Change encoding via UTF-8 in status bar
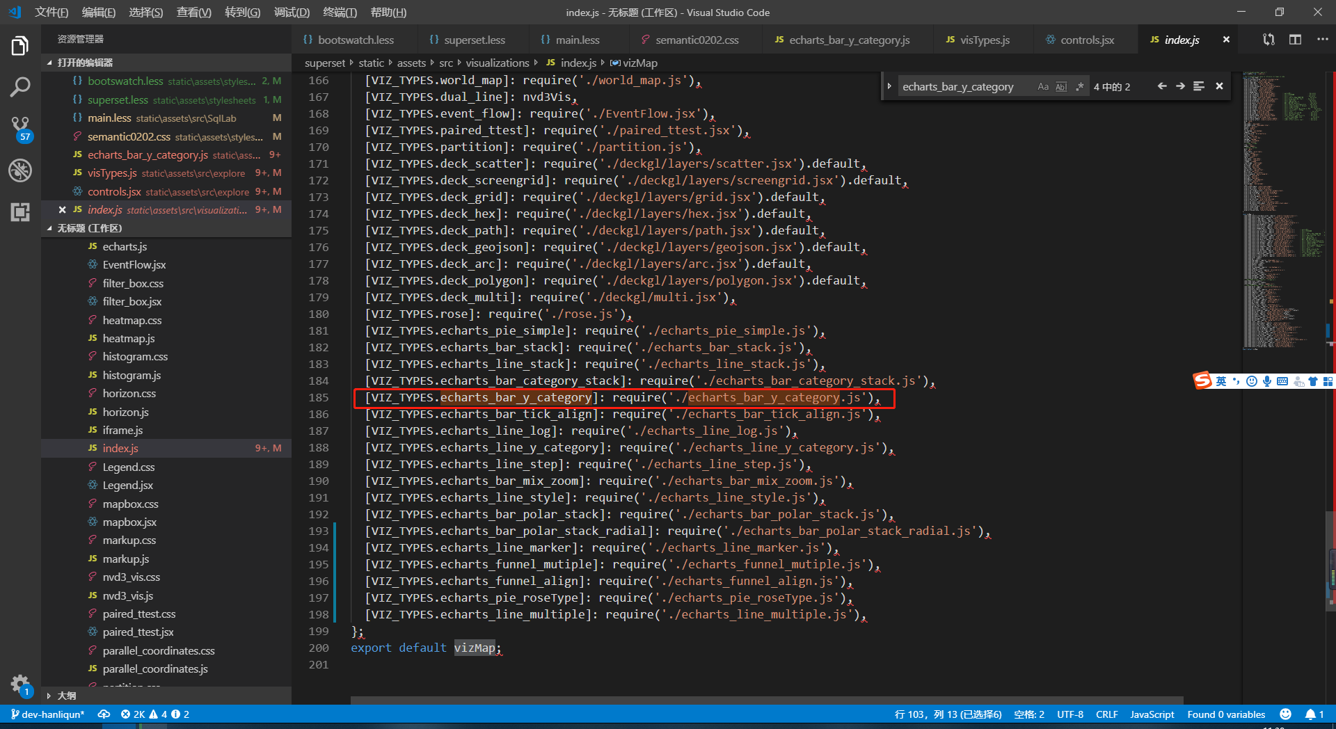Viewport: 1336px width, 729px height. (1070, 714)
